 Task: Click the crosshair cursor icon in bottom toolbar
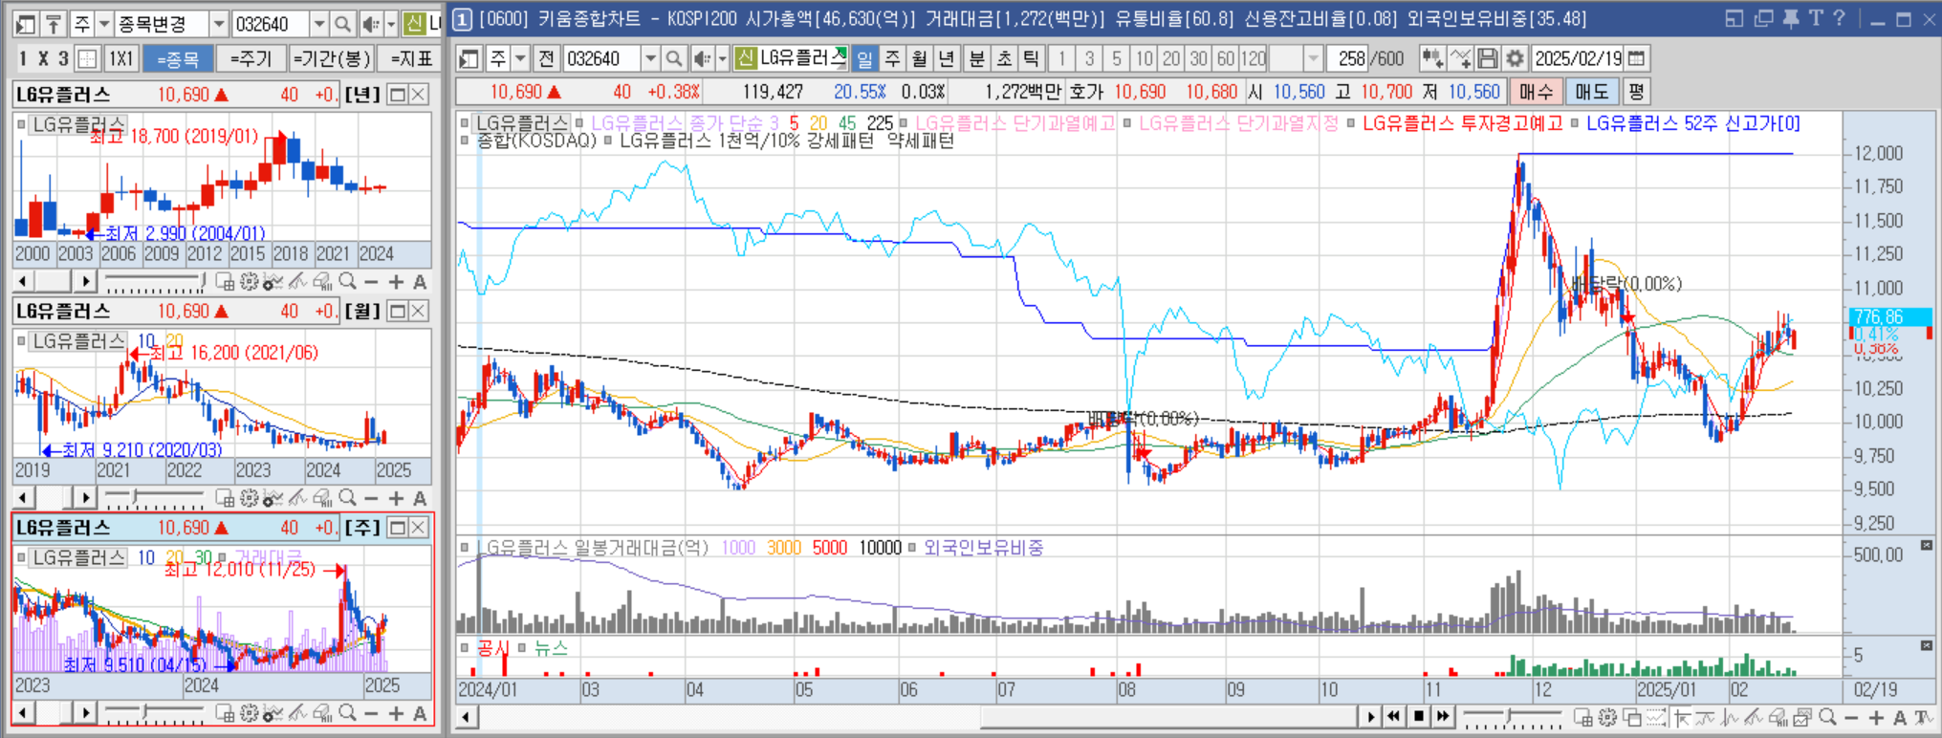click(1681, 717)
